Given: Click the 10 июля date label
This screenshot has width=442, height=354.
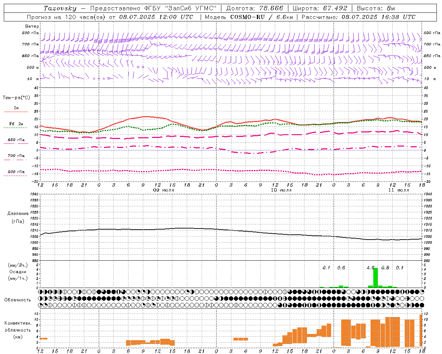Looking at the screenshot, I should coord(281,190).
